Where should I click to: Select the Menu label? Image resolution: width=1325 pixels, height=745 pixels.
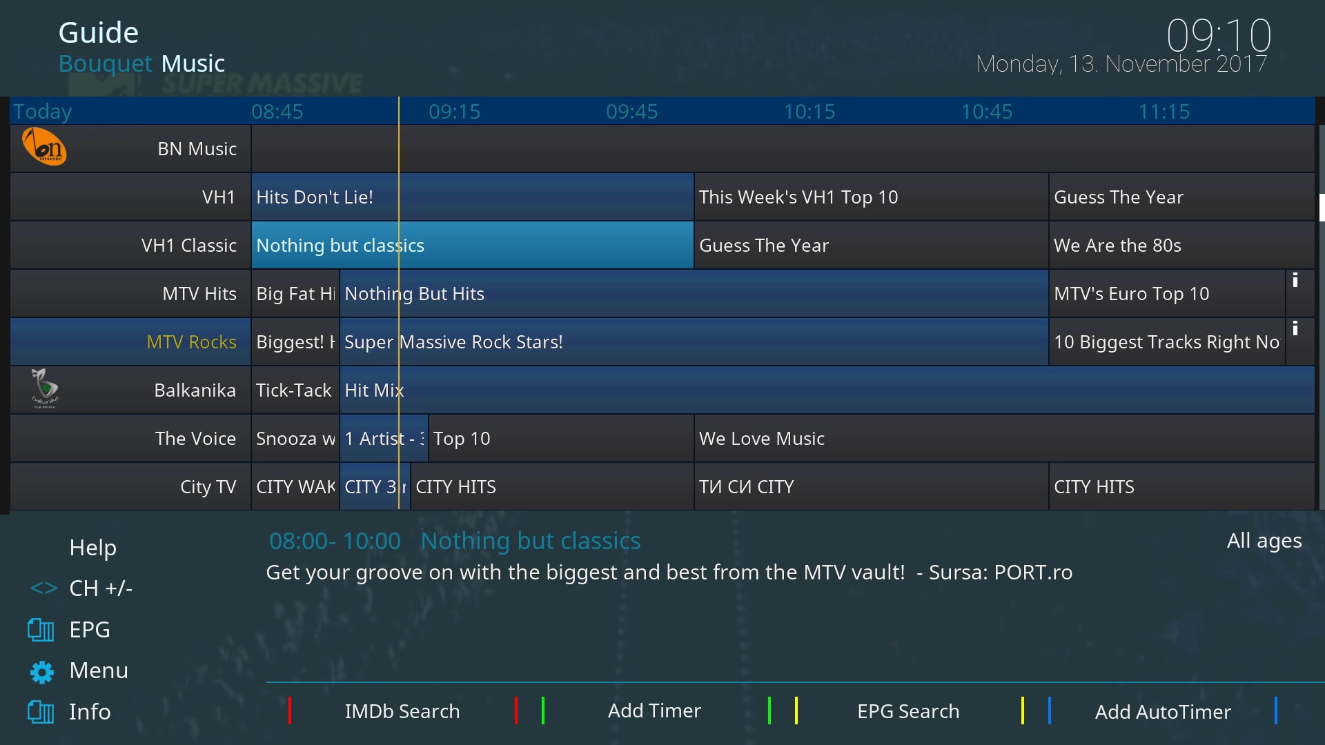pyautogui.click(x=99, y=670)
